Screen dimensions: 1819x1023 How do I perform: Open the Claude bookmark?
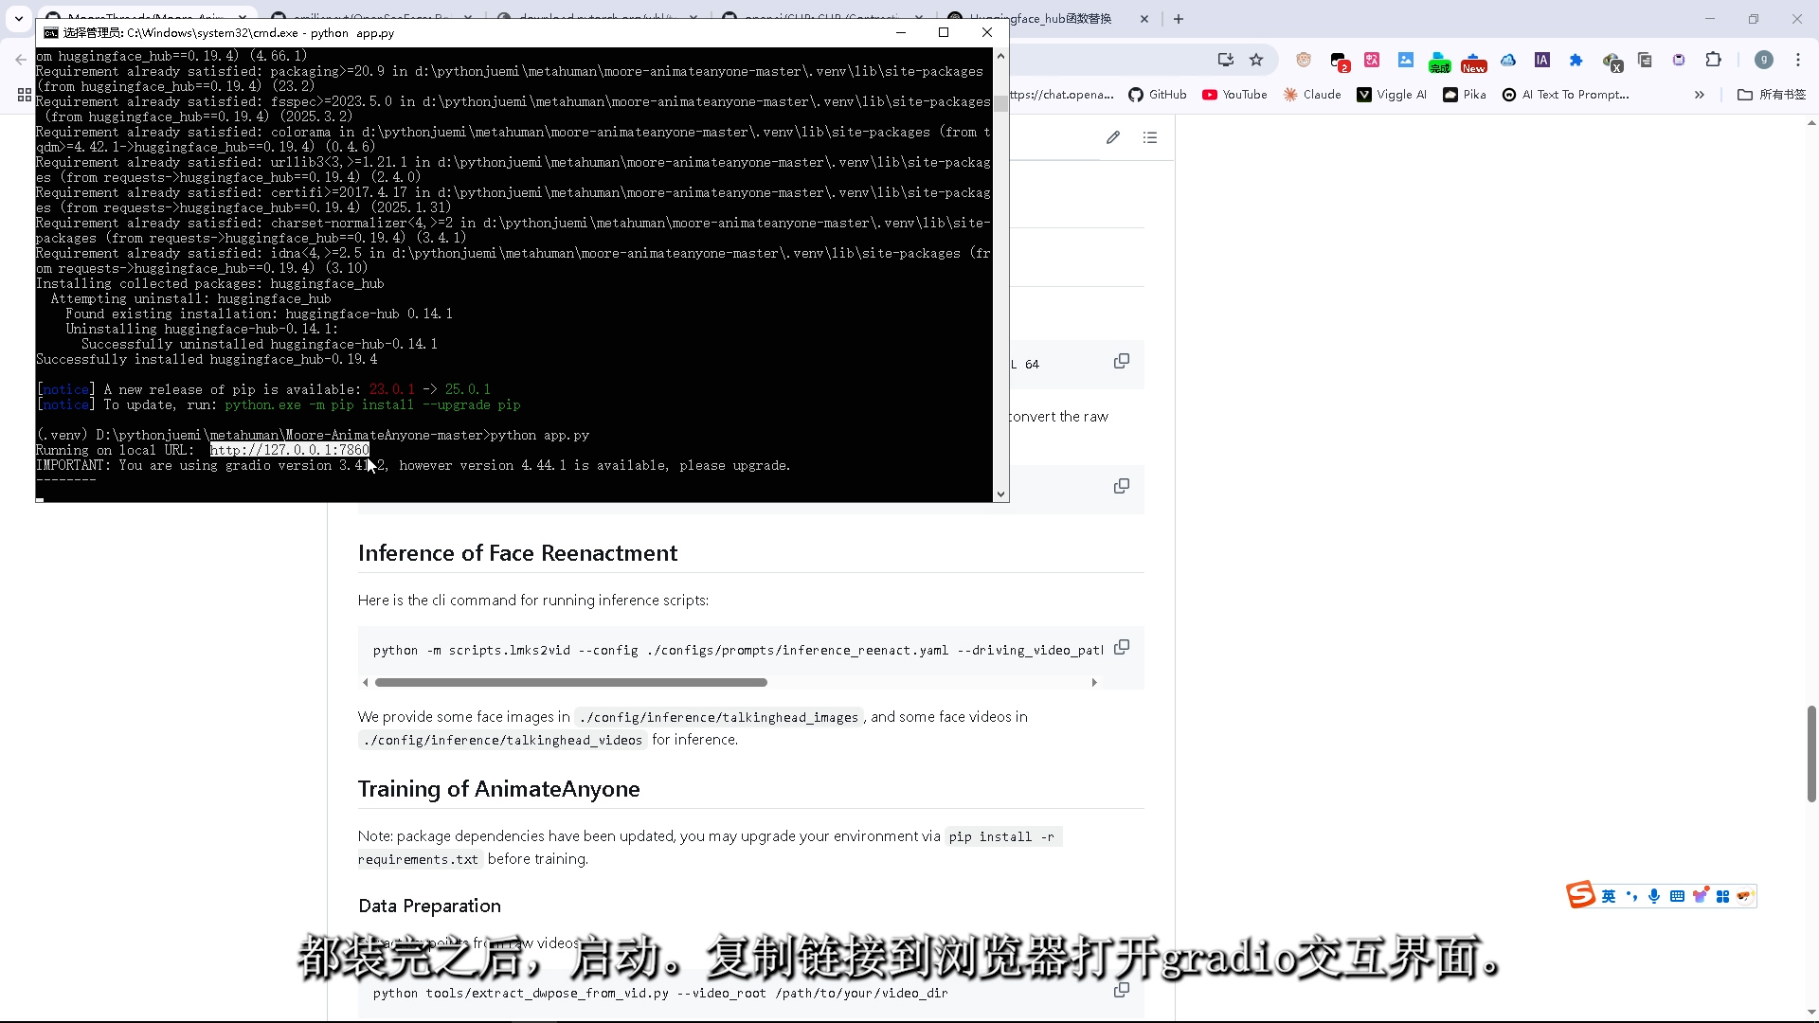pos(1312,95)
